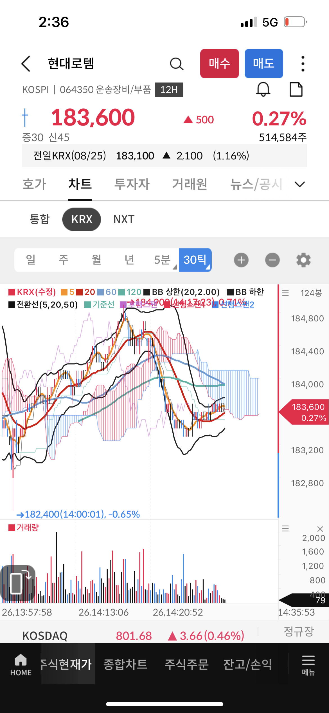
Task: Open the memo note icon
Action: tap(296, 90)
